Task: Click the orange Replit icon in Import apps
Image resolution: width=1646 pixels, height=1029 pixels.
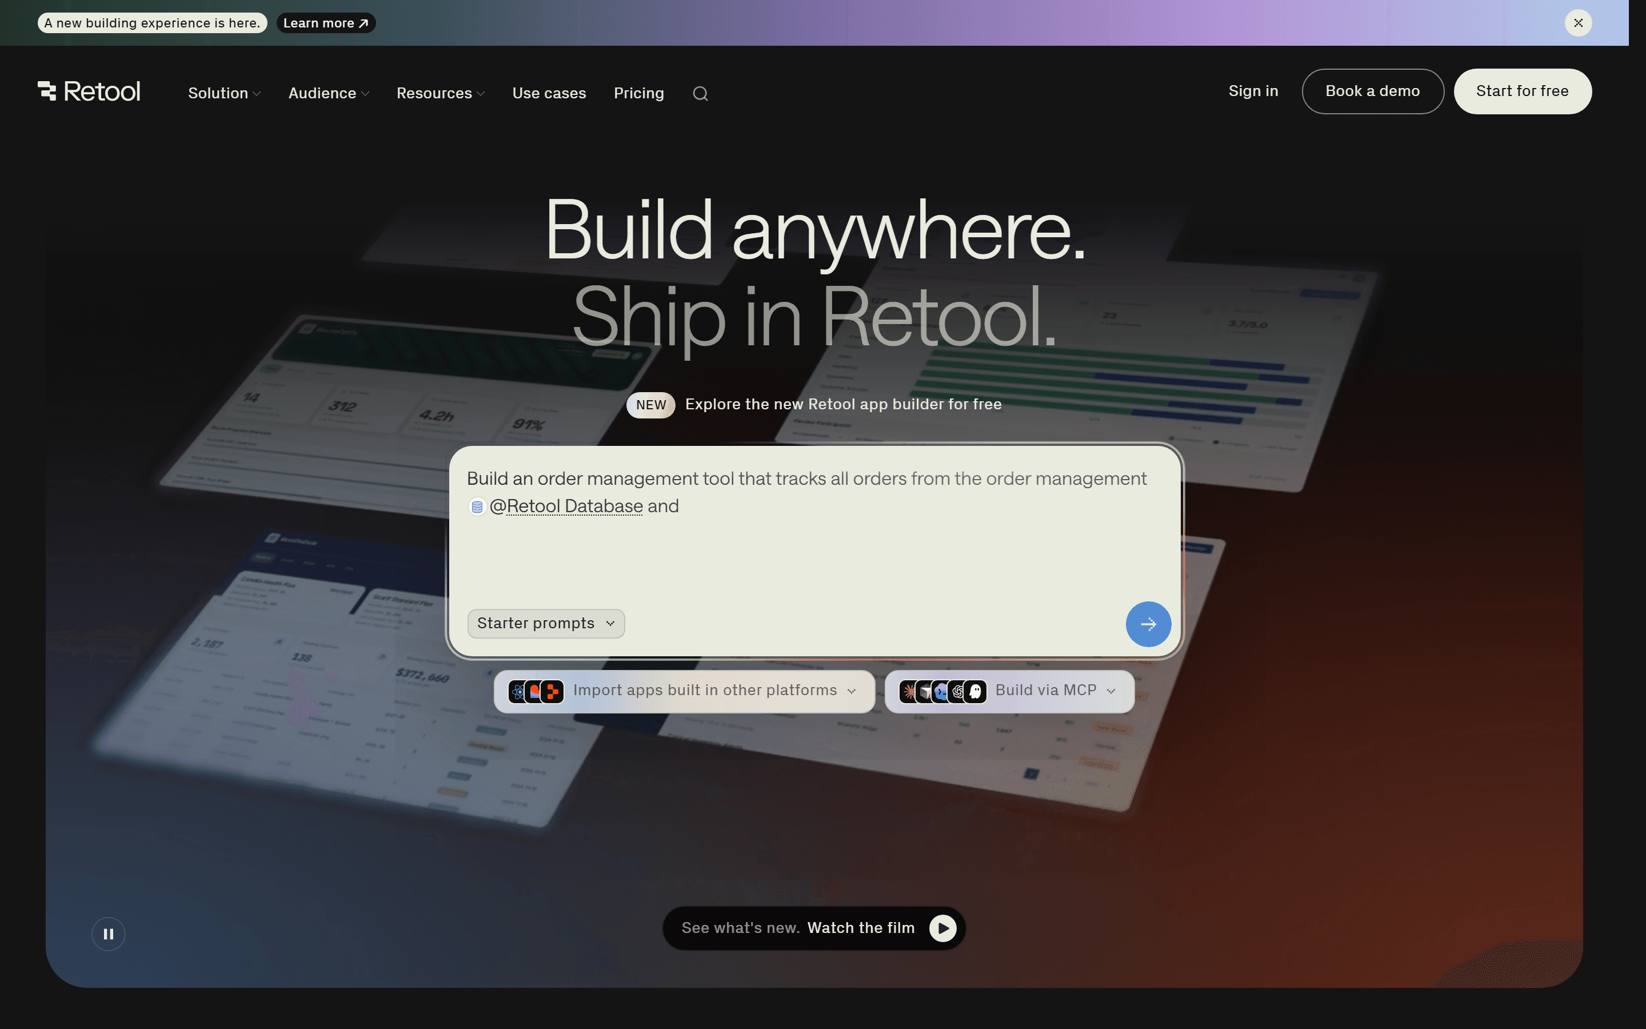Action: point(552,692)
